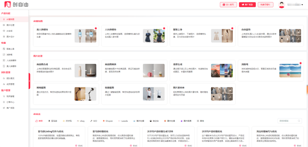308x147 pixels.
Task: Click the 进入官网 button in header
Action: [229, 4]
